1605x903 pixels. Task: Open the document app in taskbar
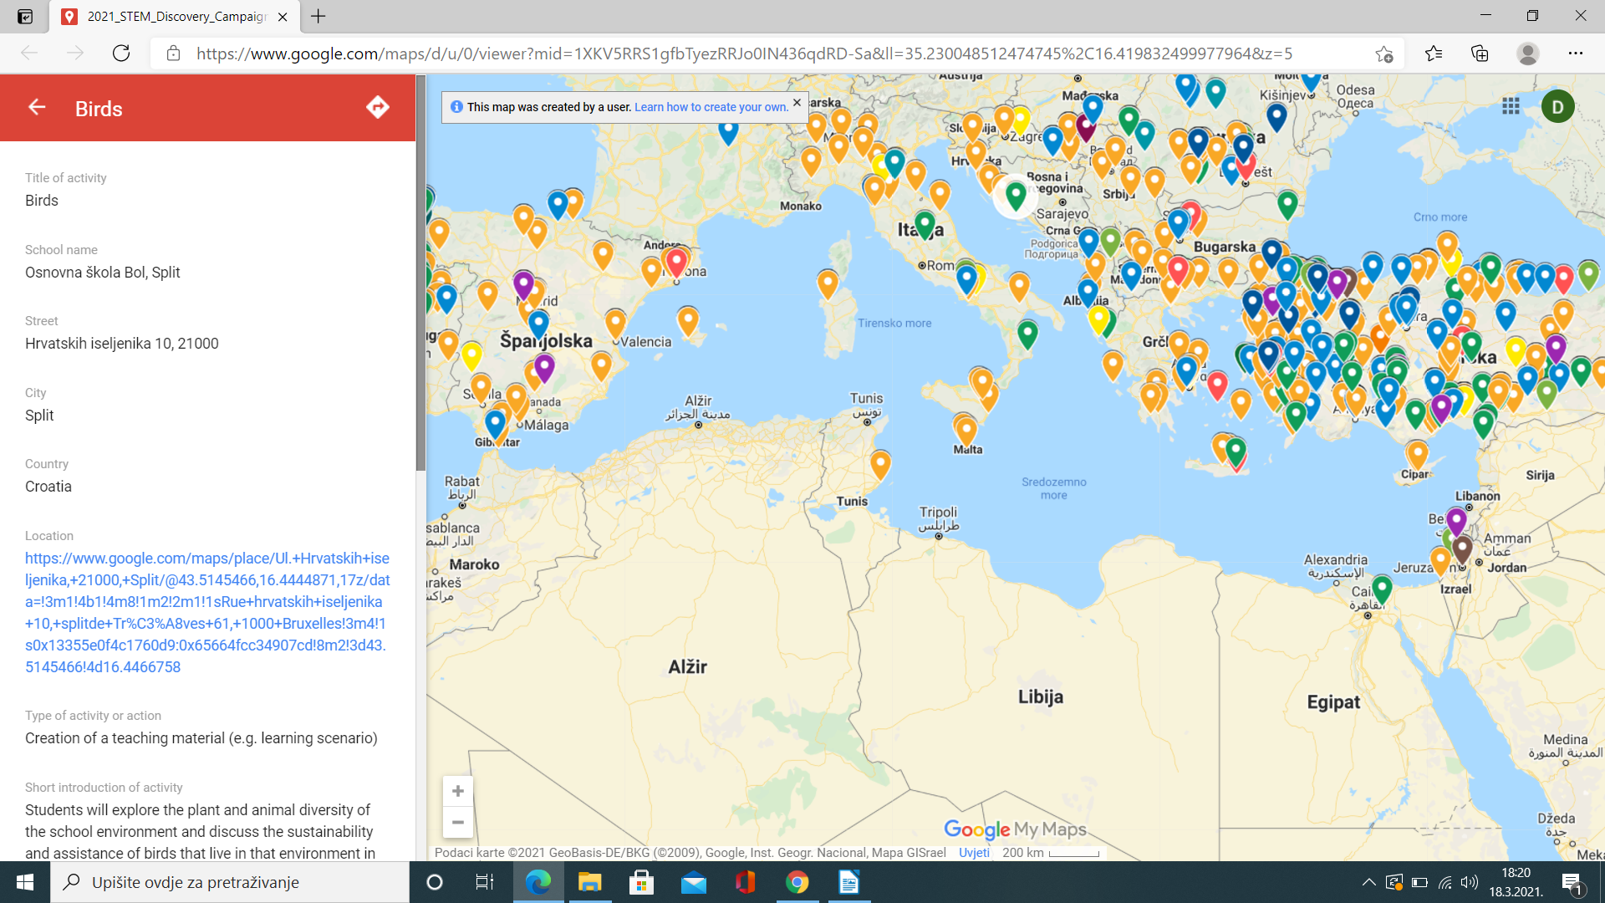(x=849, y=882)
